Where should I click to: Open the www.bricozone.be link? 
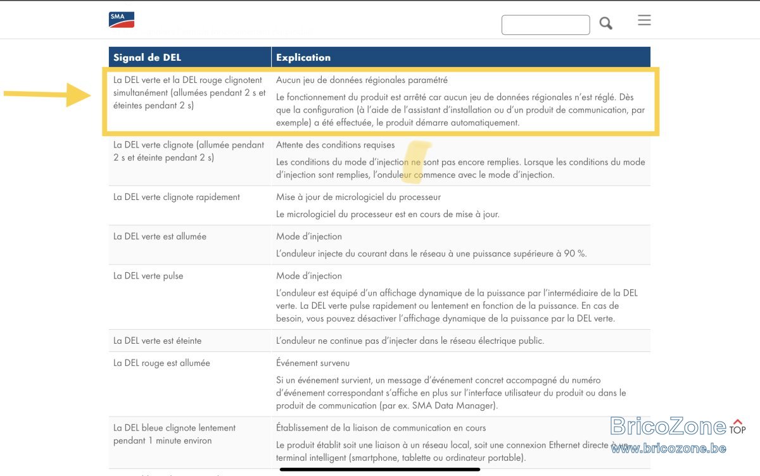coord(669,448)
